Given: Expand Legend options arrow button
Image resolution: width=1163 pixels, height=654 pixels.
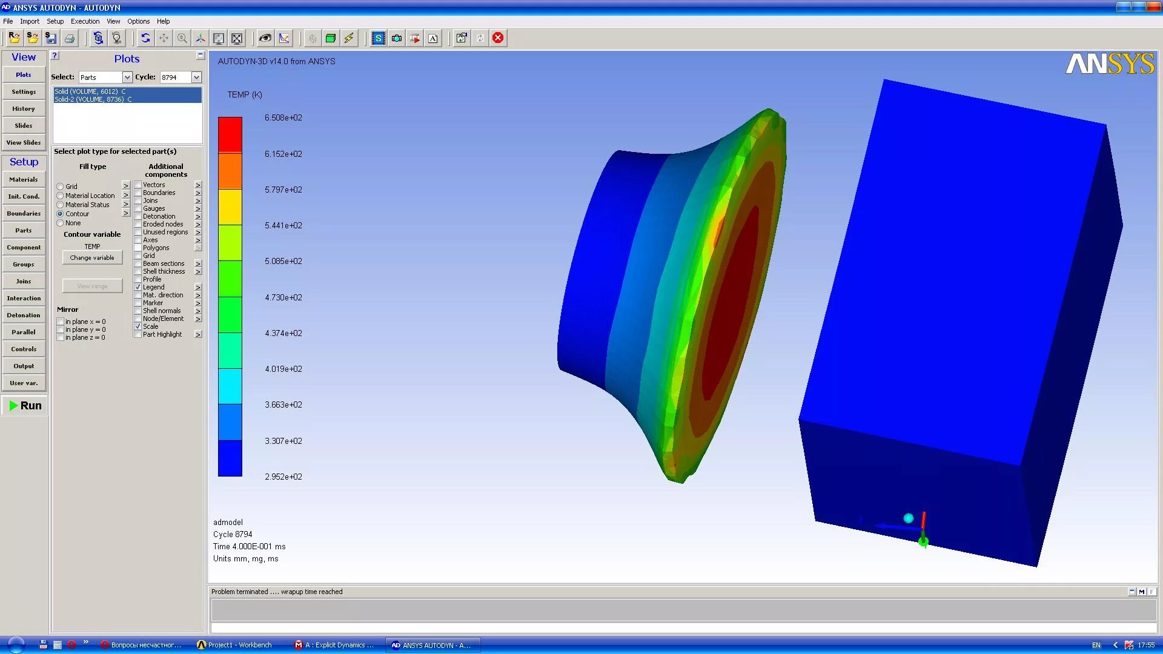Looking at the screenshot, I should pyautogui.click(x=198, y=287).
